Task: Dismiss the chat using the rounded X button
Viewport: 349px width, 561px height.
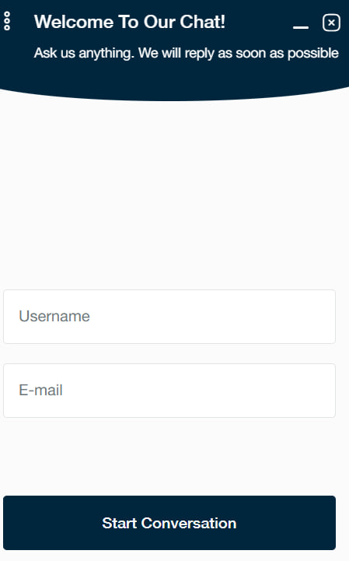Action: 331,23
